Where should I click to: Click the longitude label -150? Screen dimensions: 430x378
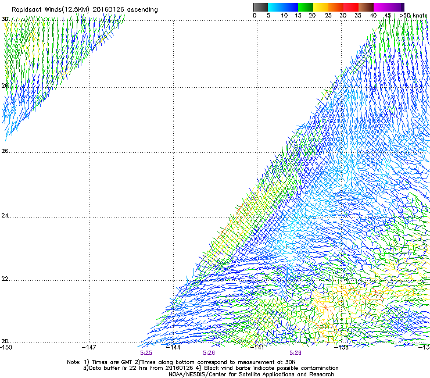6,347
